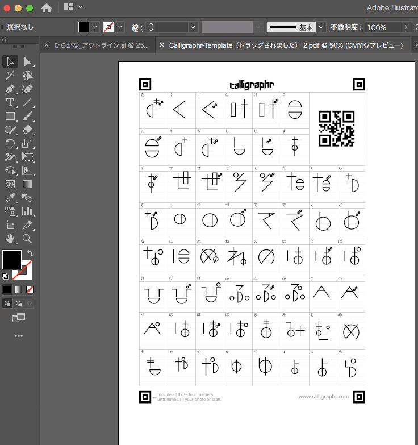418x445 pixels.
Task: Switch to ひらがな_アウトライン.ai tab
Action: point(101,45)
